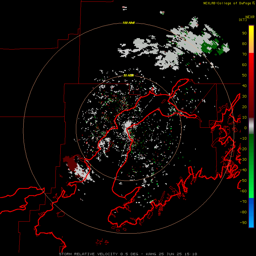This screenshot has height=256, width=256.
Task: Click the [KT] units label
Action: pos(243,20)
